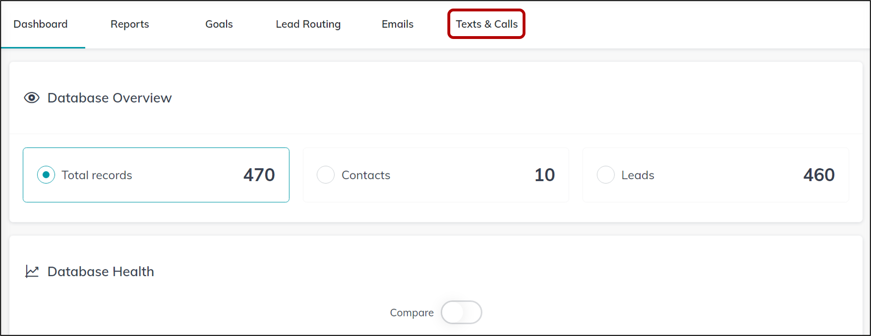Select the Total records radio button
Screen dimensions: 871x336
tap(46, 175)
